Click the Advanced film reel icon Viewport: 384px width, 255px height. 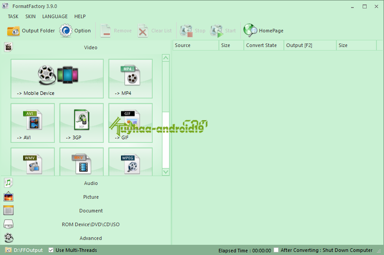(9, 238)
